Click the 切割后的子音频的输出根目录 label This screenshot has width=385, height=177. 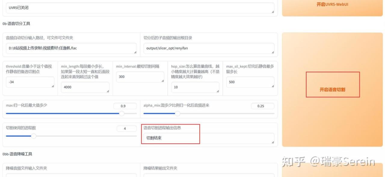coord(168,38)
